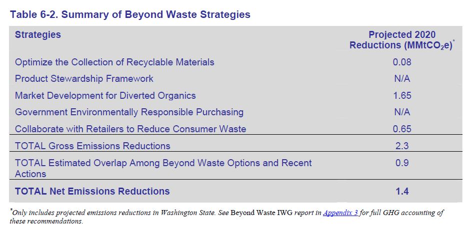
Task: Click the 'Projected 2020 Reductions' column header
Action: [x=402, y=40]
